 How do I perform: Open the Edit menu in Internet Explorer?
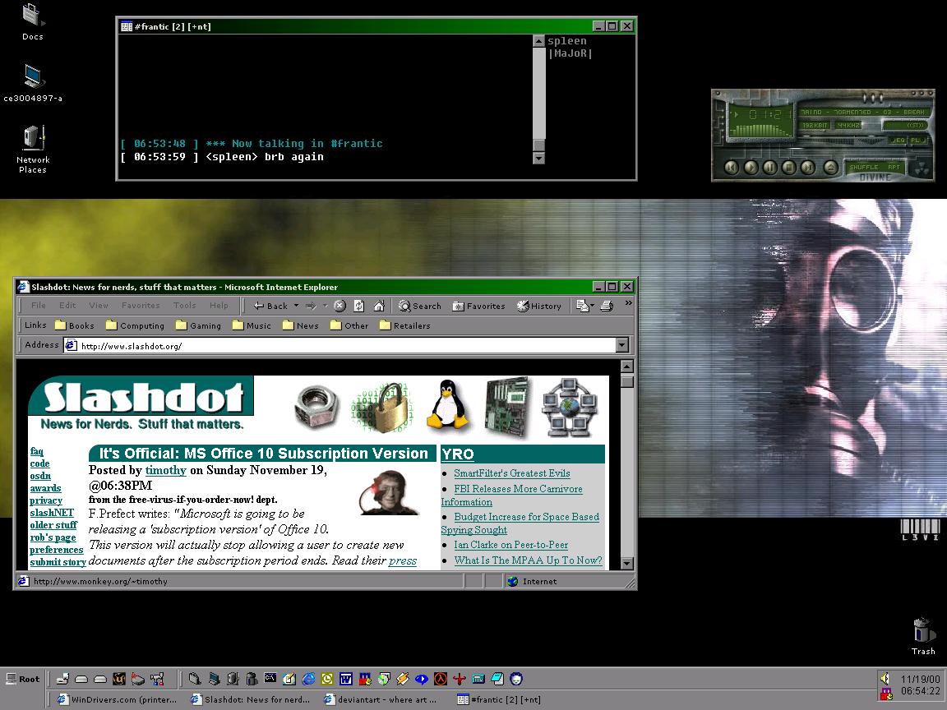pyautogui.click(x=67, y=306)
